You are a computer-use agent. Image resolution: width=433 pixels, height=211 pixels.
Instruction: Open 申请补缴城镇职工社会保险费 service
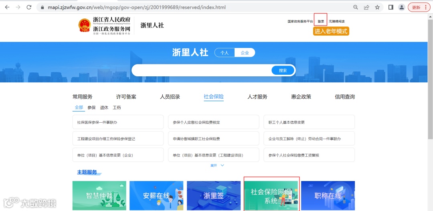(x=213, y=139)
